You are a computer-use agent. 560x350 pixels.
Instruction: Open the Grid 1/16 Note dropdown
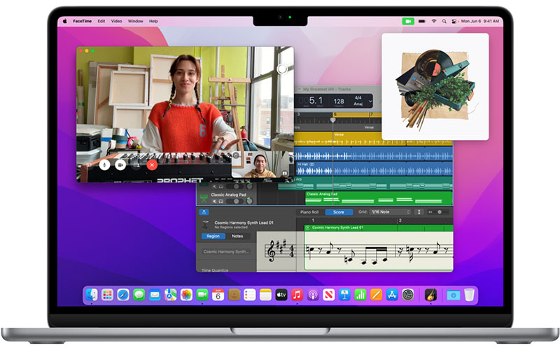(391, 211)
